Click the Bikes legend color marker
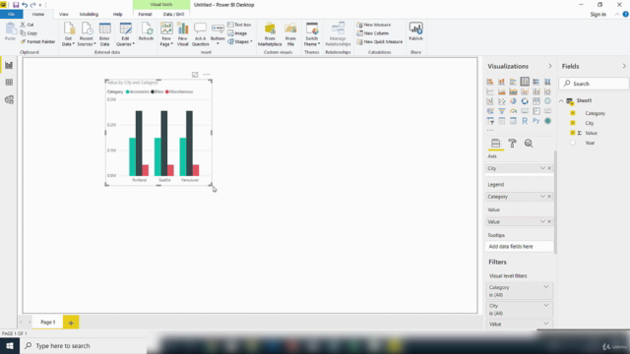Image resolution: width=630 pixels, height=354 pixels. 153,91
